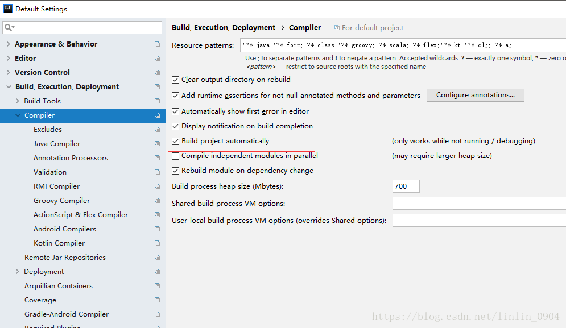Enable Compile independent modules in parallel
The height and width of the screenshot is (328, 566).
coord(175,156)
